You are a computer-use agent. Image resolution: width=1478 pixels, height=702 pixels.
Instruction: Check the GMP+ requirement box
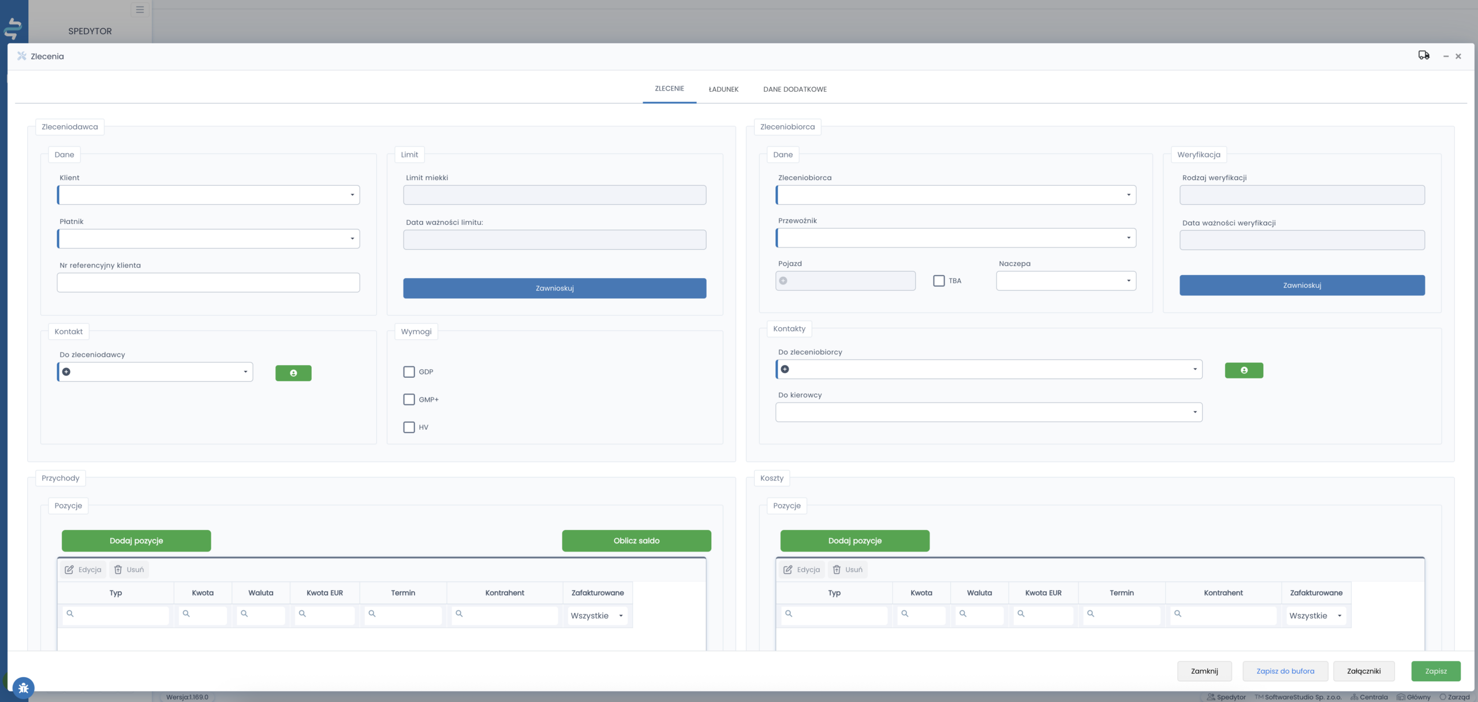(409, 400)
